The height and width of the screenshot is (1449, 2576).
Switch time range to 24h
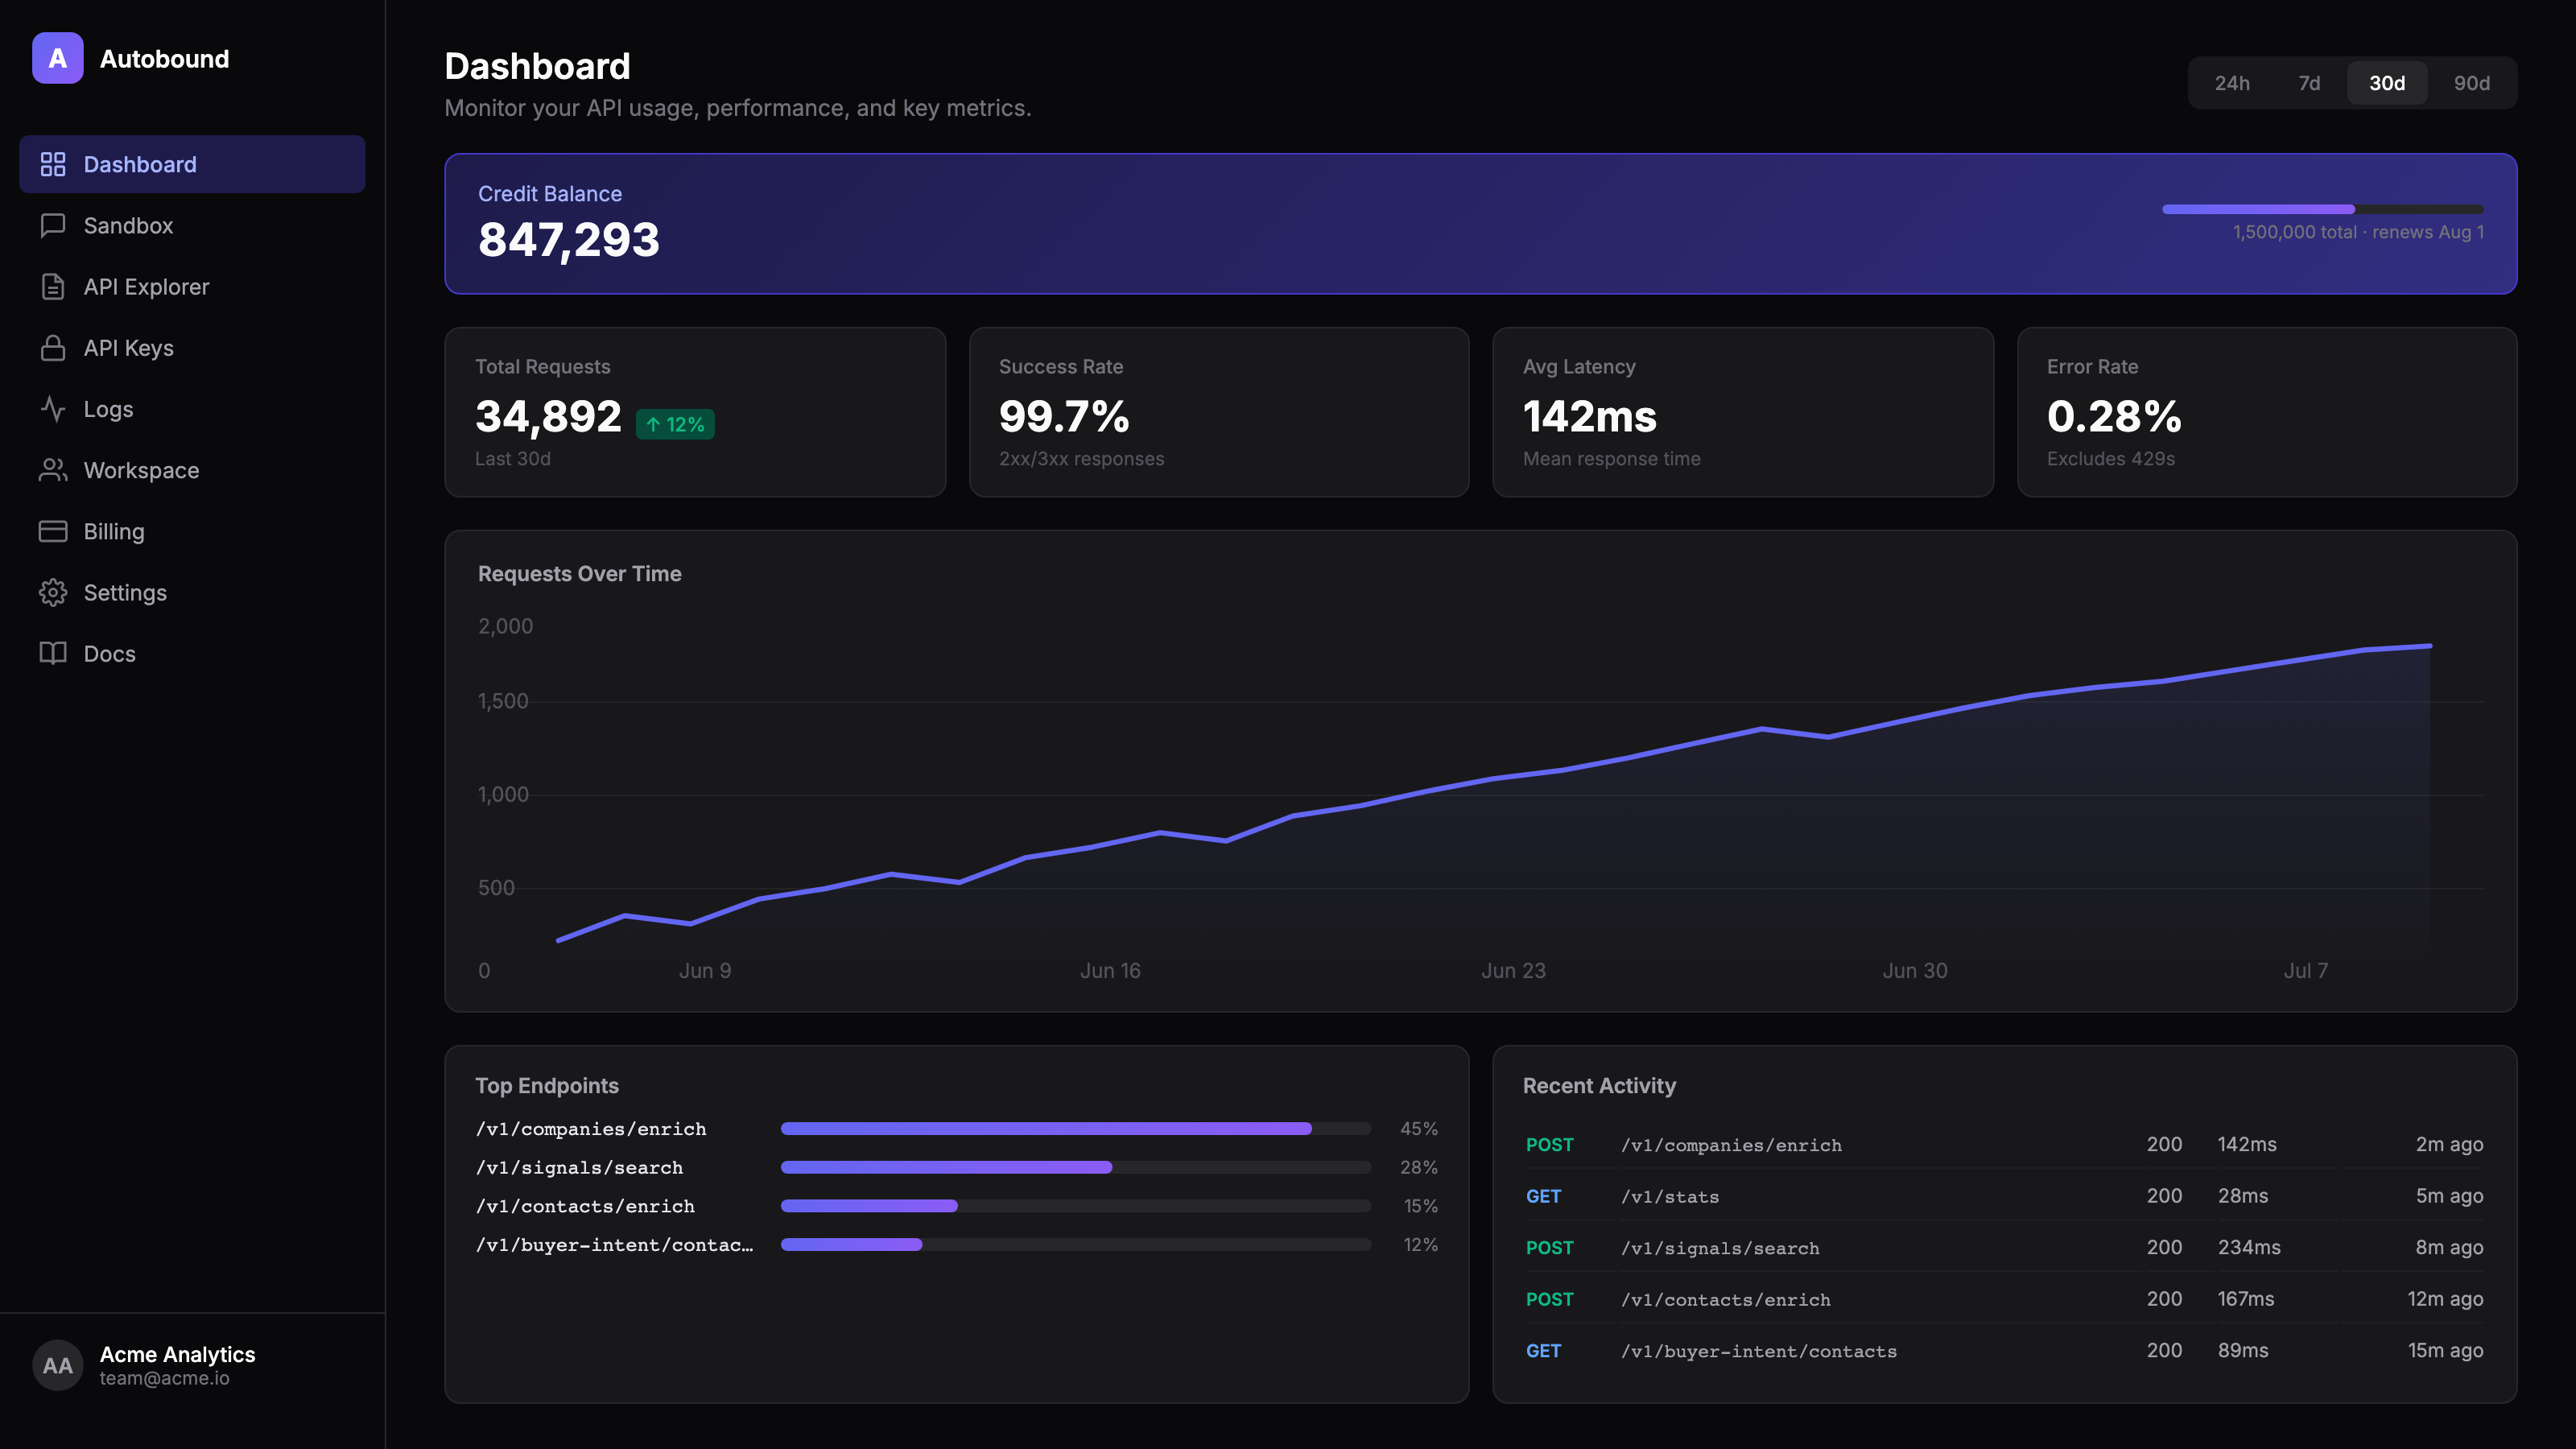tap(2232, 83)
